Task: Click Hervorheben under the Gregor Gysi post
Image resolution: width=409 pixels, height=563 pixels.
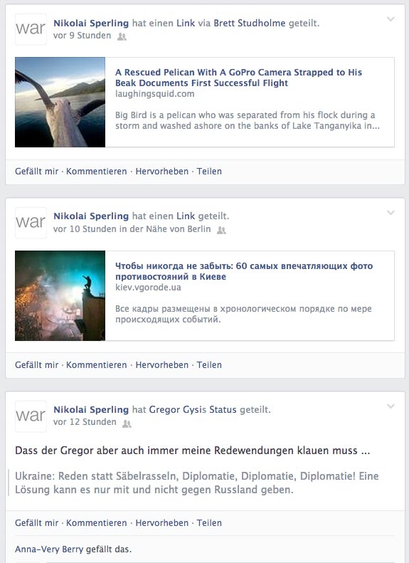Action: [161, 523]
